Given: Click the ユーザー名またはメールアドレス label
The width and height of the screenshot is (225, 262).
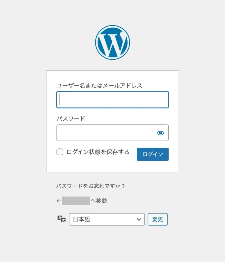Looking at the screenshot, I should [x=99, y=85].
